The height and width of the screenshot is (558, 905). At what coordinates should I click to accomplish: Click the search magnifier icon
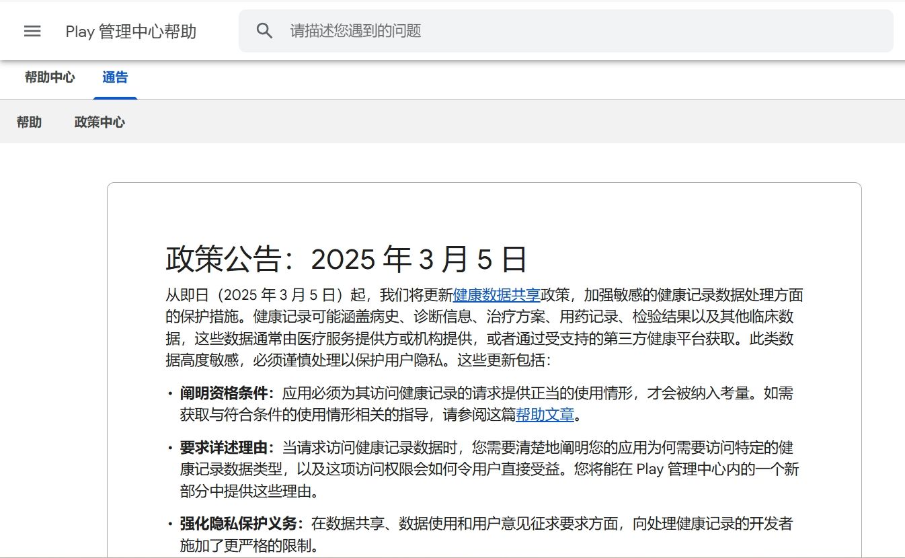point(265,31)
